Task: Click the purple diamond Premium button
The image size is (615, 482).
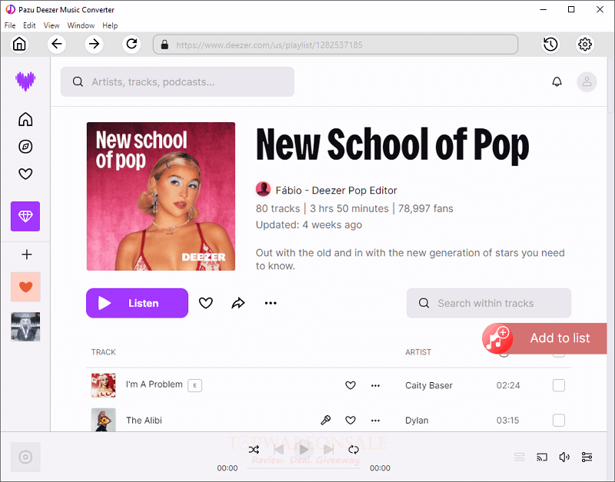Action: pos(25,216)
